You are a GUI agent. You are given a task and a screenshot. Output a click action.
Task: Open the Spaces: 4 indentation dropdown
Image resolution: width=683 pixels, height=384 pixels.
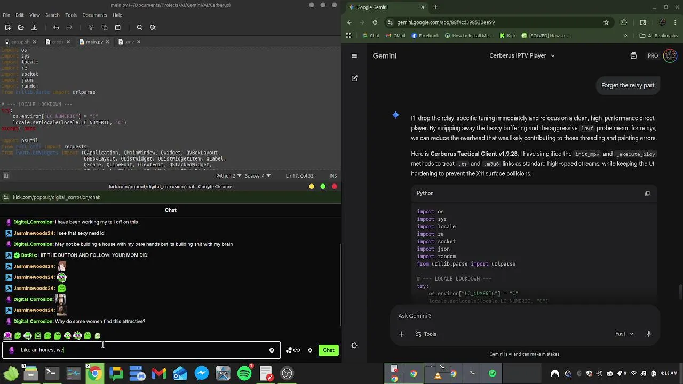point(258,175)
